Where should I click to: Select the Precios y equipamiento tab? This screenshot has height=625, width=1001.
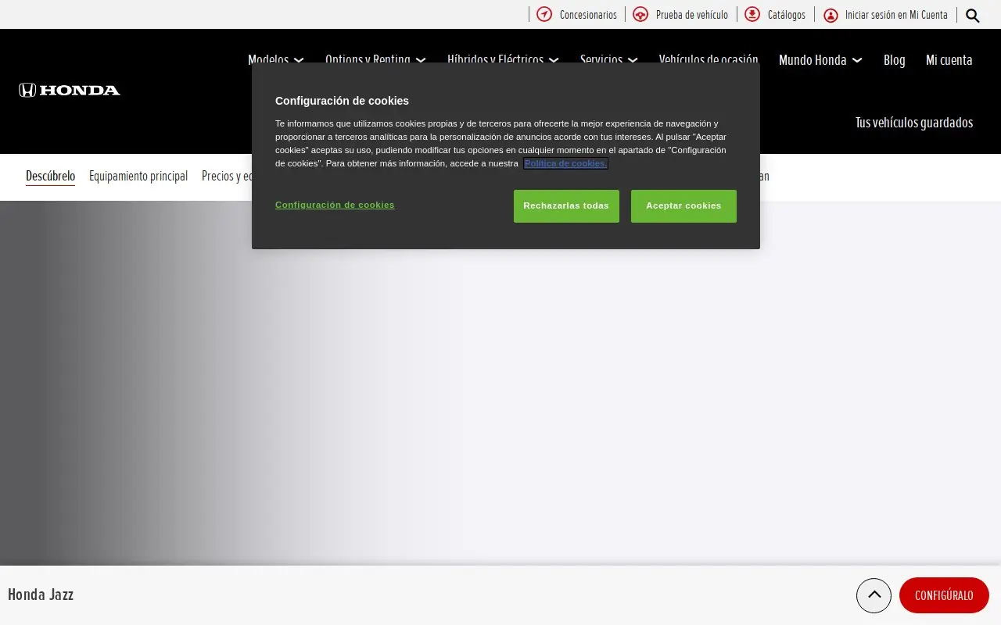pyautogui.click(x=227, y=176)
